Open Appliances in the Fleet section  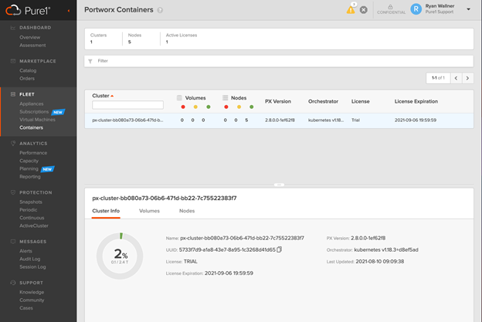tap(32, 103)
